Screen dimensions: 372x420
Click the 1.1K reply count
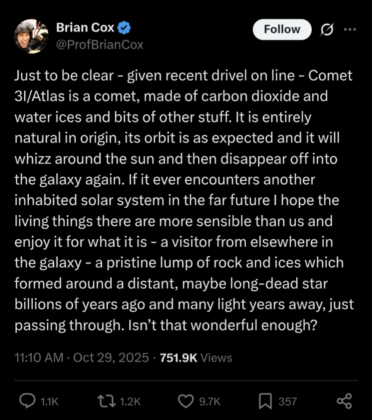(x=49, y=401)
